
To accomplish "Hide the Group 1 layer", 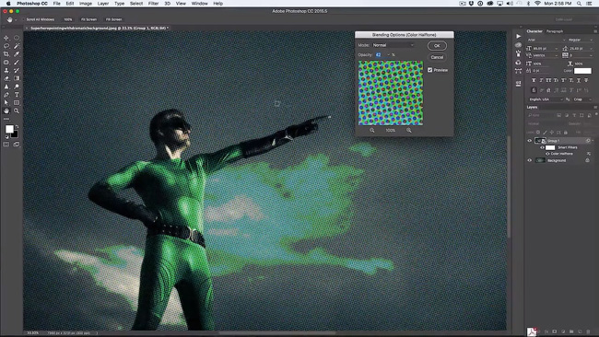I will pyautogui.click(x=530, y=141).
